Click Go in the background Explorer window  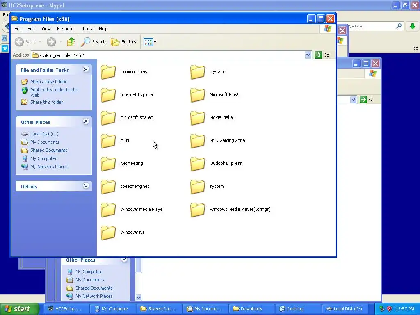[367, 100]
